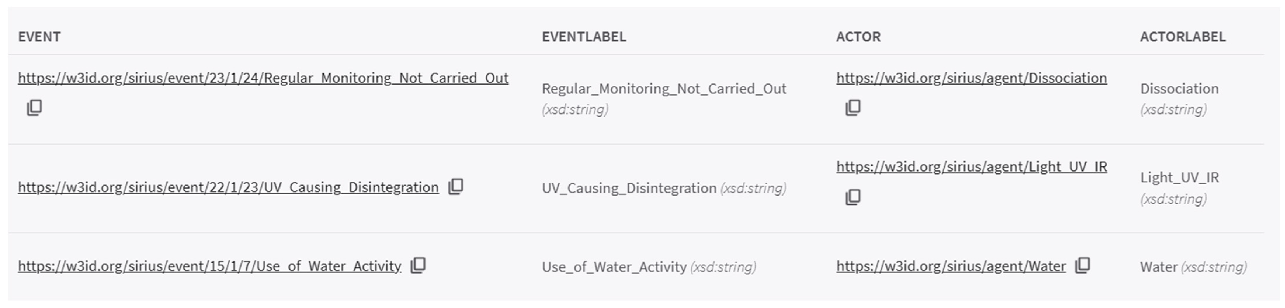Copy the Regular_Monitoring_Not_Carried_Out event URI
This screenshot has height=308, width=1285.
click(34, 108)
